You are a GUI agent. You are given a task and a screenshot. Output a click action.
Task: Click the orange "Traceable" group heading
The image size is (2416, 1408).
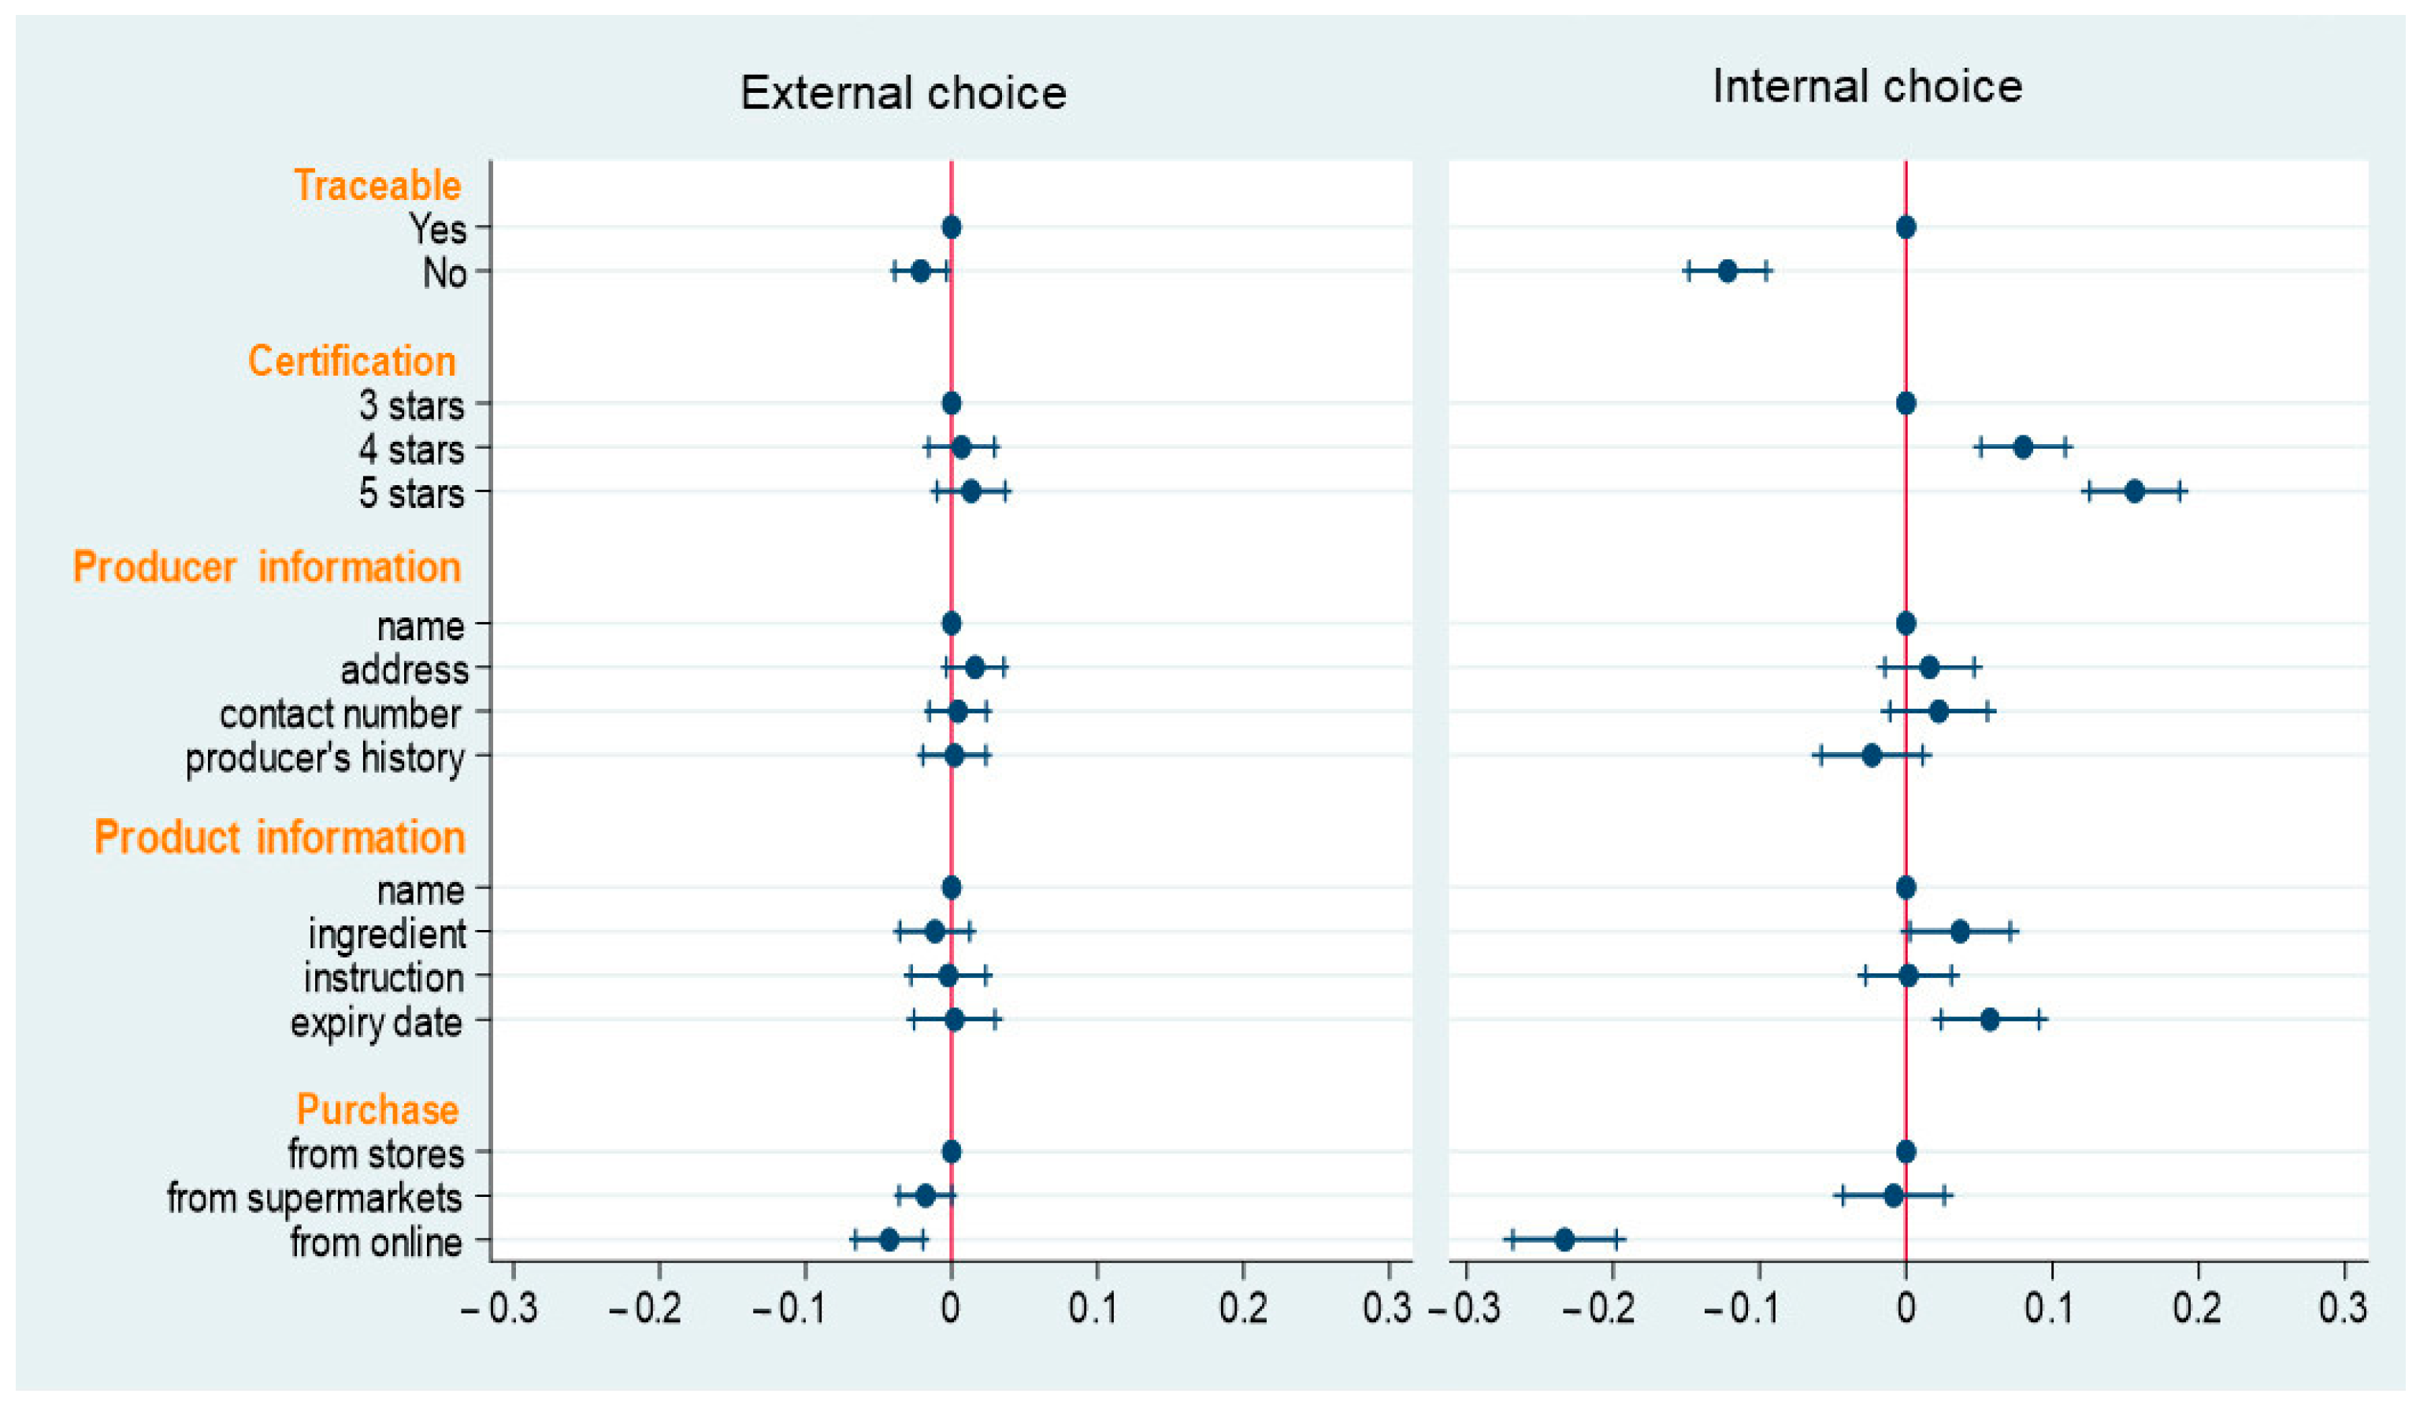377,185
